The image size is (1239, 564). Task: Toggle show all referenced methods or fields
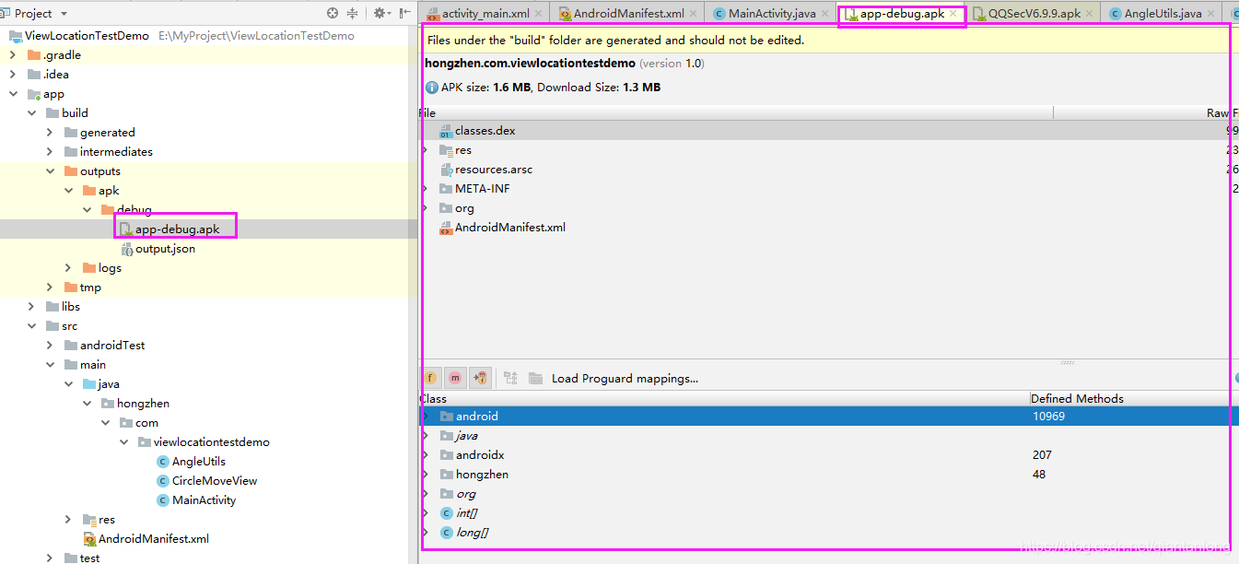tap(480, 378)
